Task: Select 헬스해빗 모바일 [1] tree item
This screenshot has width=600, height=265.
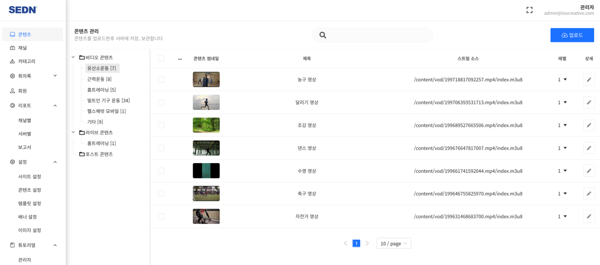Action: (x=106, y=111)
